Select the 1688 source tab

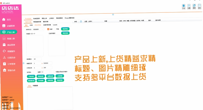coord(31,25)
